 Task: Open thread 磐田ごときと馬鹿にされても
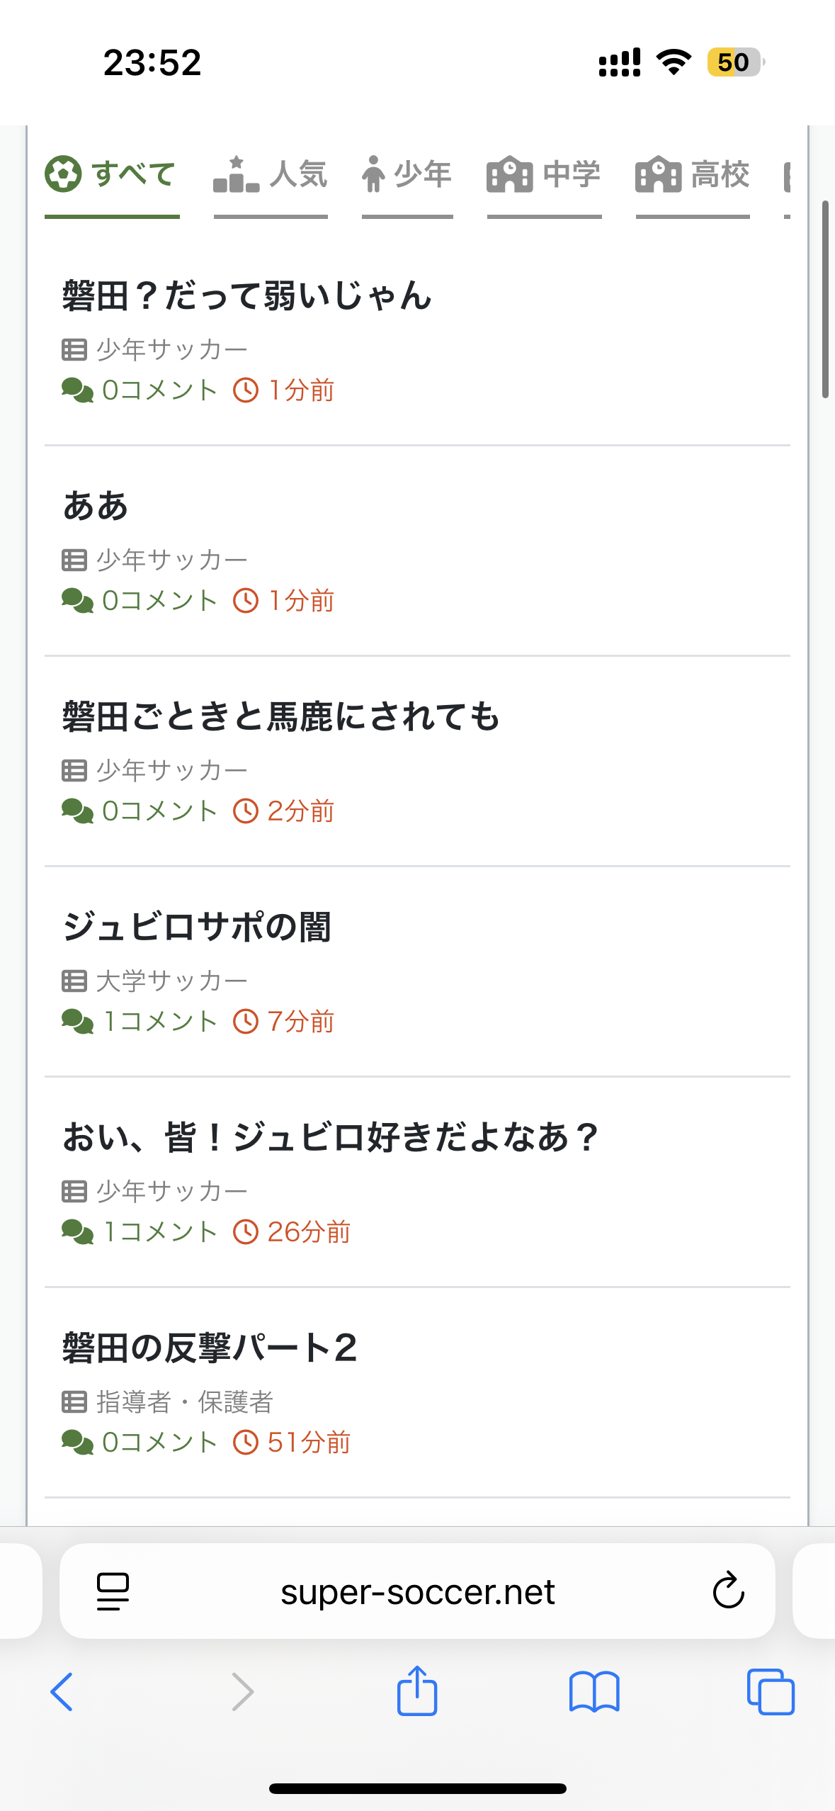[x=280, y=716]
